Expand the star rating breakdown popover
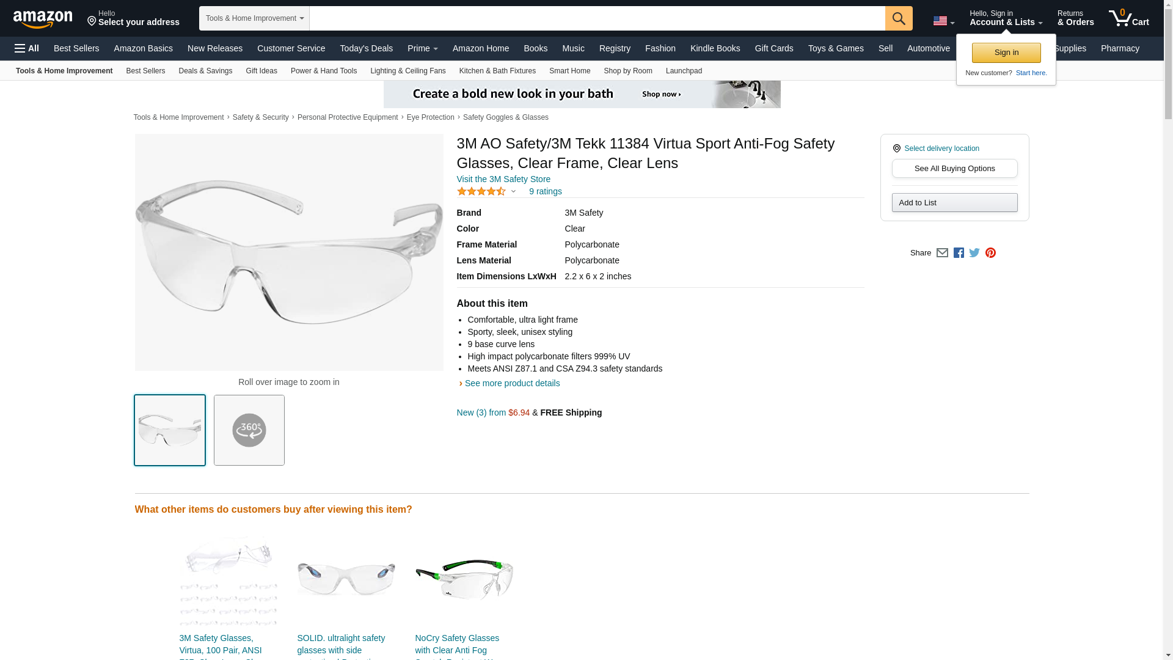The image size is (1173, 660). (x=513, y=192)
